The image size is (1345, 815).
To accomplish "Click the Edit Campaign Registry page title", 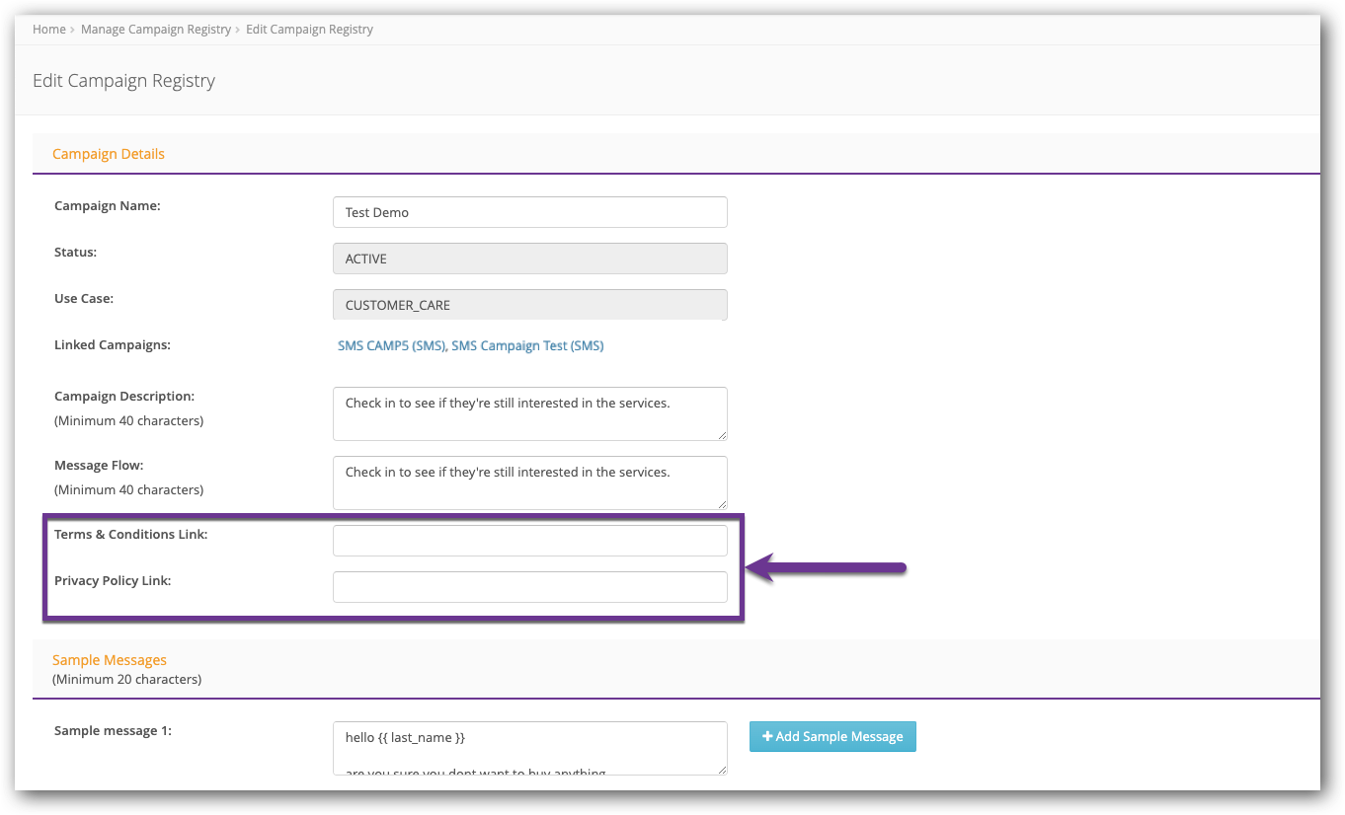I will point(123,80).
